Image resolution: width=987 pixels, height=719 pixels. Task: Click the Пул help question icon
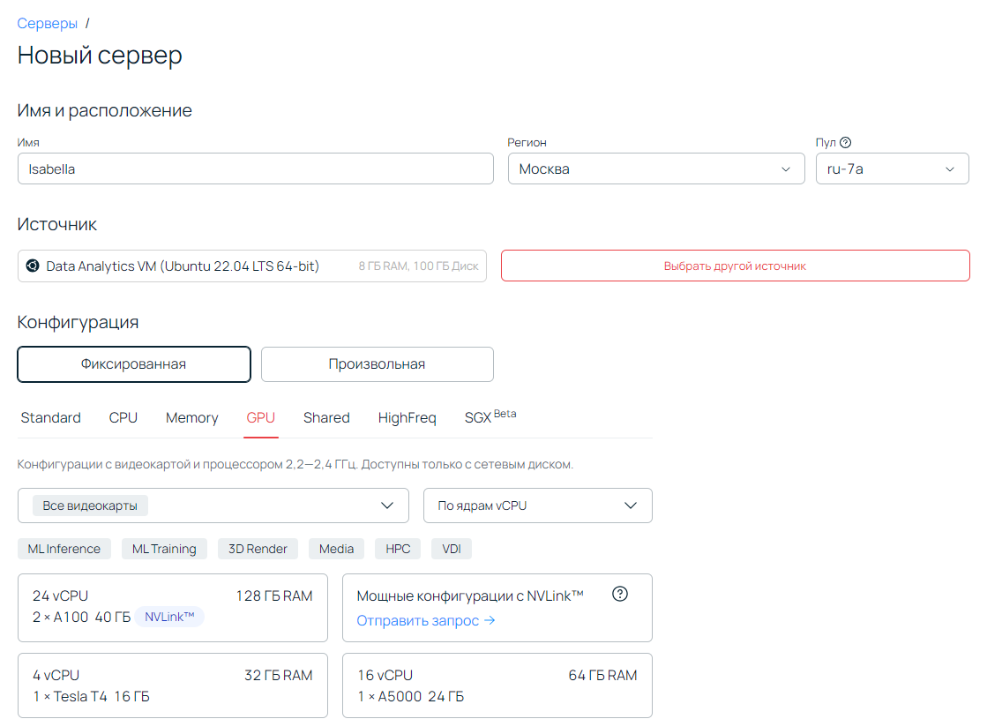(x=845, y=143)
